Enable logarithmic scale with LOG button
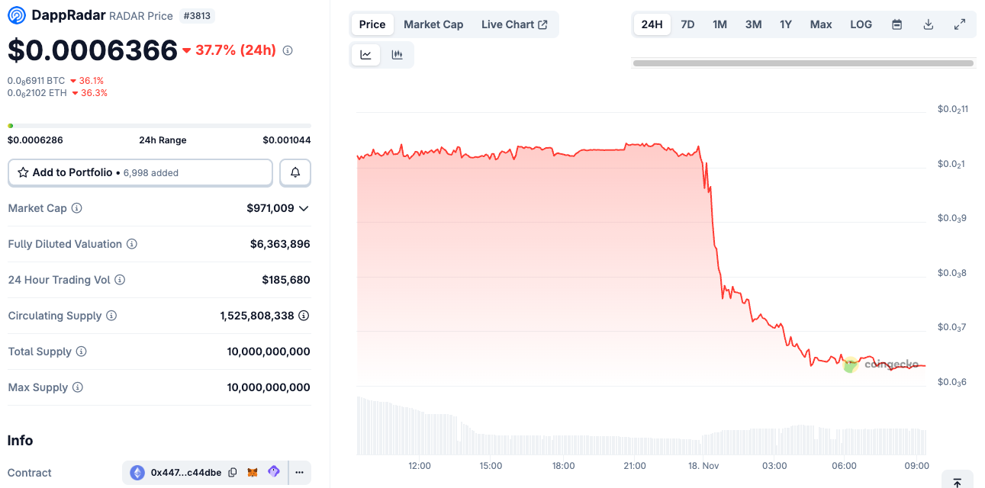This screenshot has height=488, width=985. tap(861, 24)
